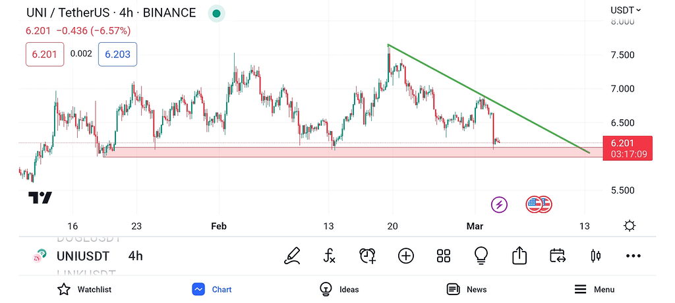This screenshot has width=675, height=303.
Task: Change chart type with the candlestick icon
Action: click(x=596, y=256)
